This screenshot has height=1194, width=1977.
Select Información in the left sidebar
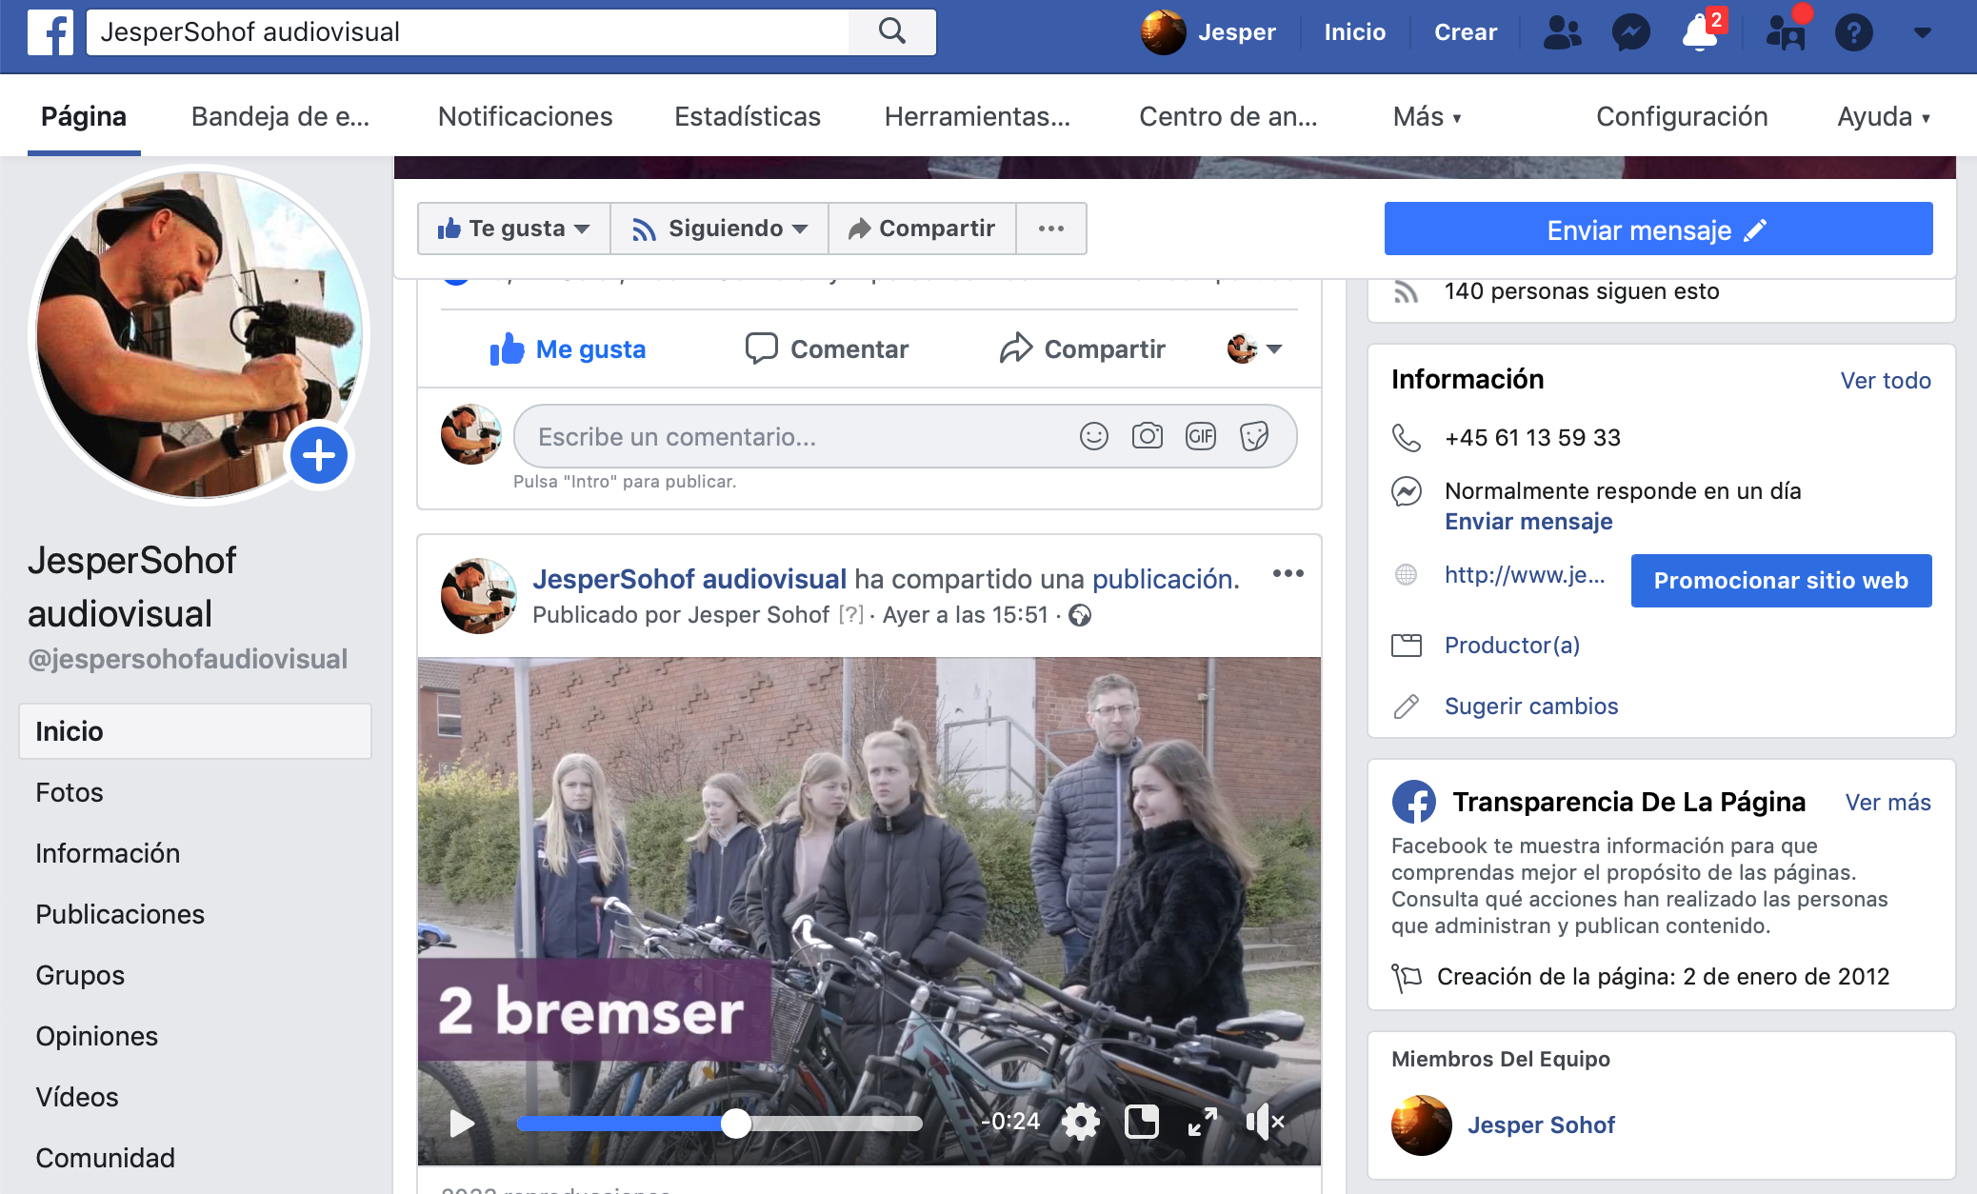click(108, 853)
